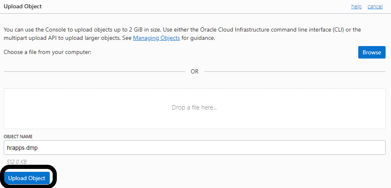The image size is (391, 188).
Task: Click the 'You can use the Console' text
Action: tap(35, 30)
